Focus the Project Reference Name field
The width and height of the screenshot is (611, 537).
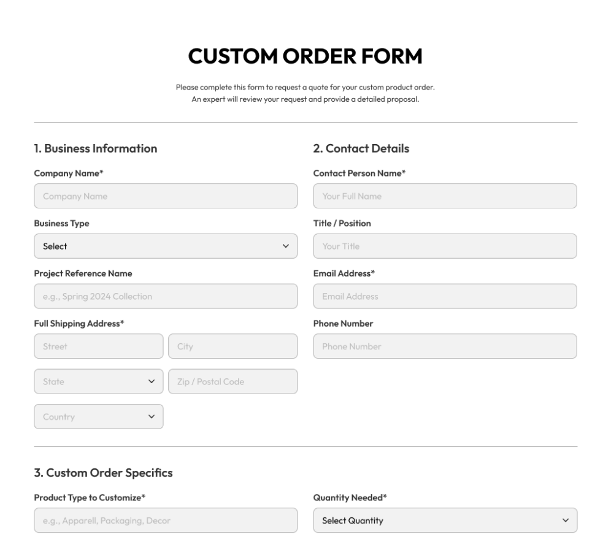point(166,297)
